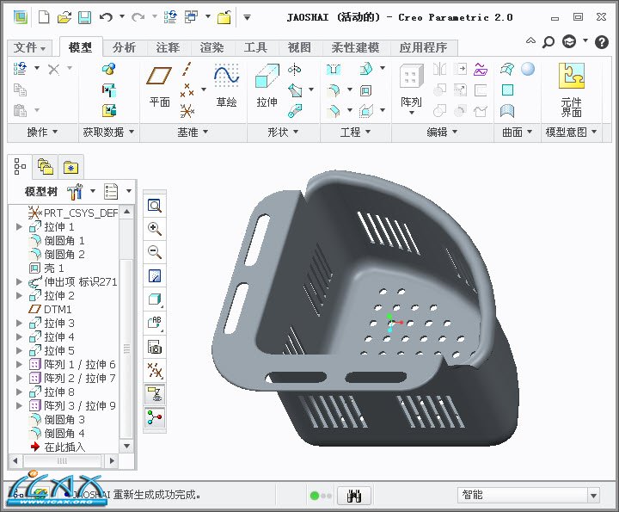Click the Help question mark icon
The image size is (619, 512).
pyautogui.click(x=602, y=41)
